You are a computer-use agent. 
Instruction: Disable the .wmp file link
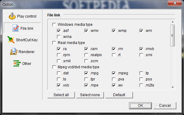114,31
